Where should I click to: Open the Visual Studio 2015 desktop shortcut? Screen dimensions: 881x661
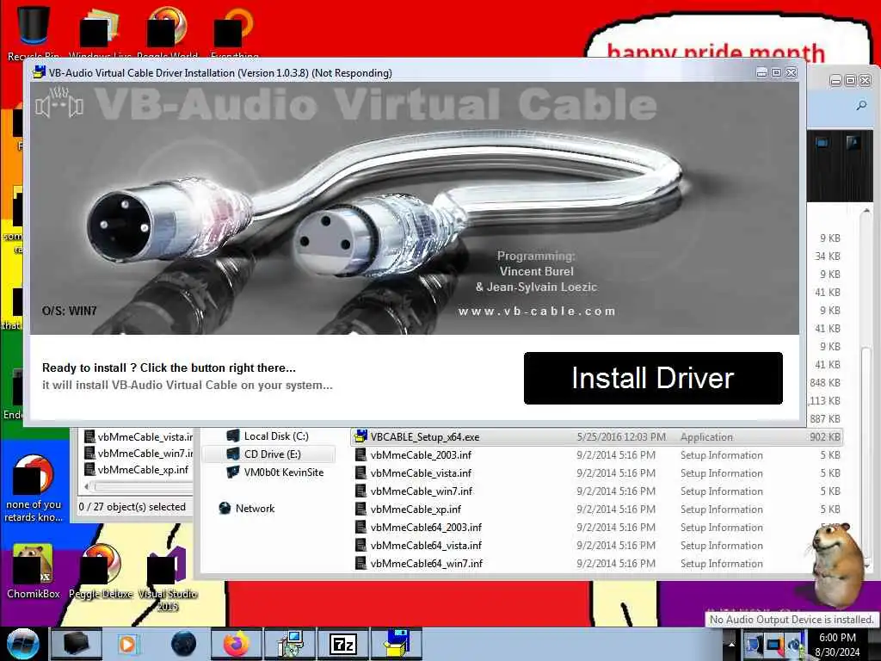168,578
